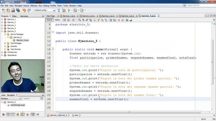Click the Debug Project icon
Screen dimensions: 216x121
[x=75, y=10]
